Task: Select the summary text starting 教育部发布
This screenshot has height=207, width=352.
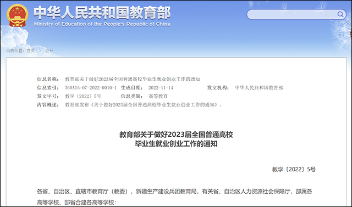Action: pos(144,105)
